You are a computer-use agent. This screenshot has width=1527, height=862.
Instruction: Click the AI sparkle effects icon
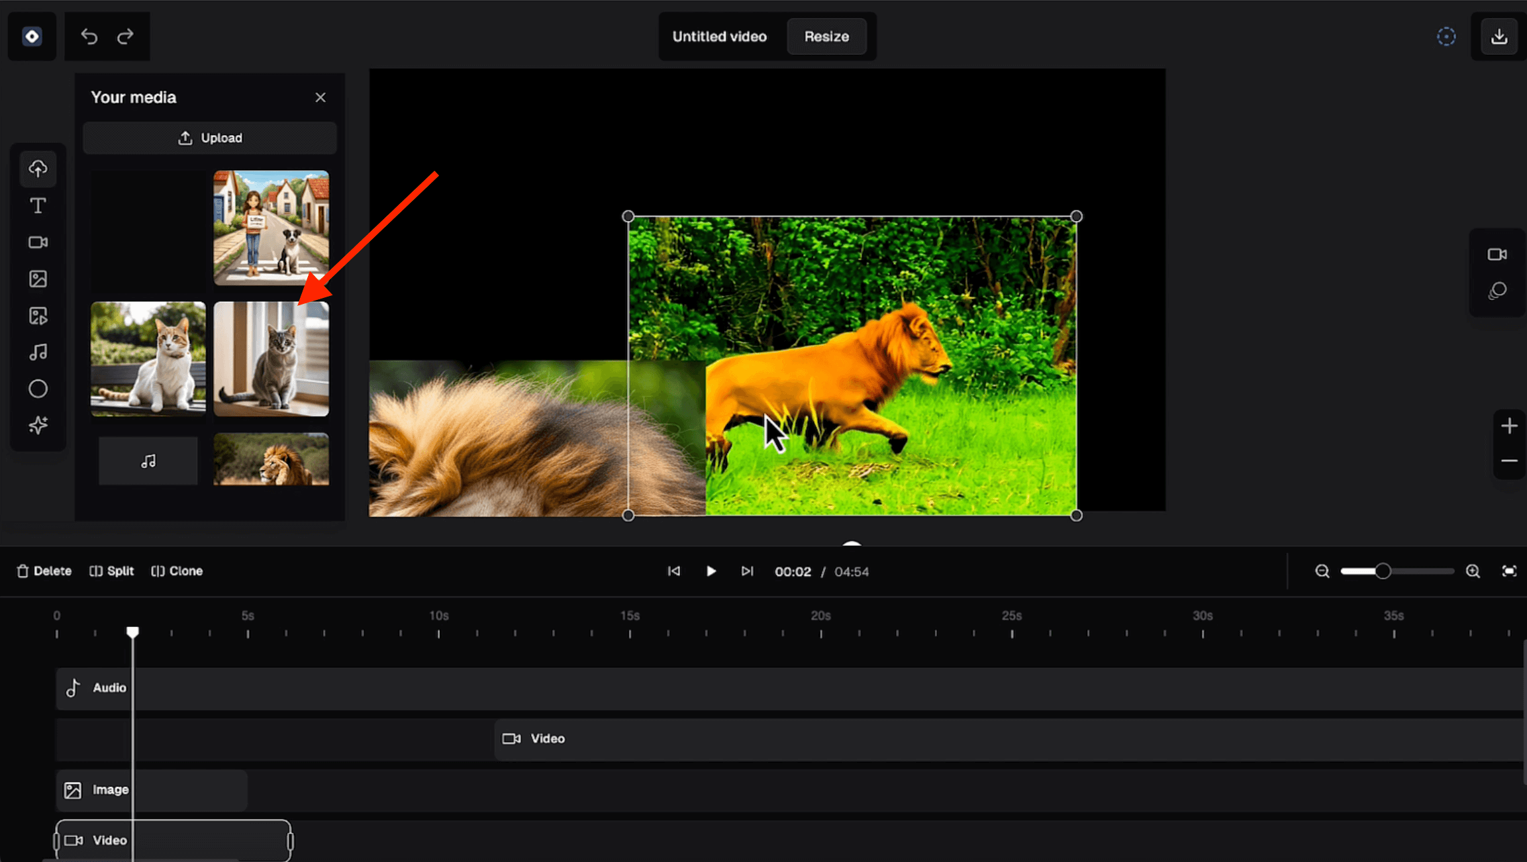tap(38, 425)
